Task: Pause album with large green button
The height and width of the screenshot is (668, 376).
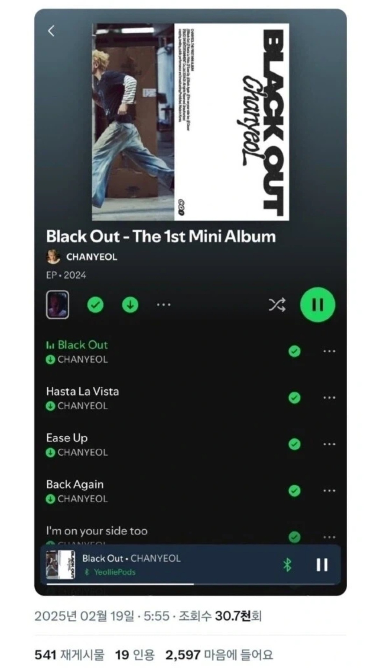Action: click(318, 304)
